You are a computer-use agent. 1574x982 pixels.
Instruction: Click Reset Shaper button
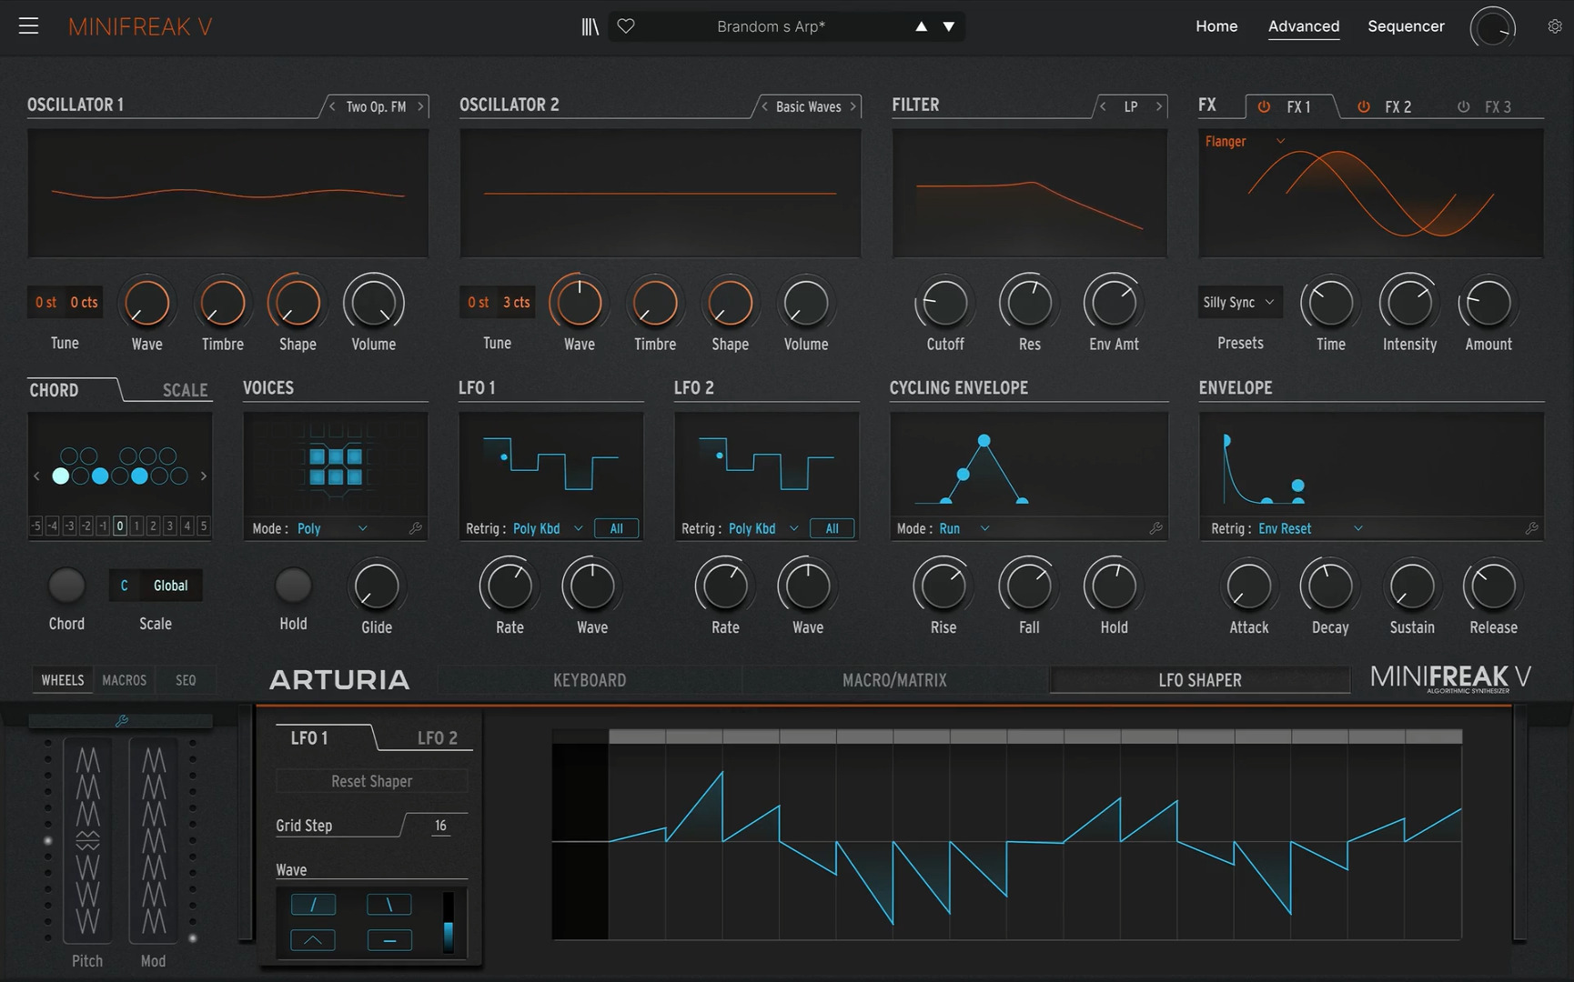tap(371, 781)
